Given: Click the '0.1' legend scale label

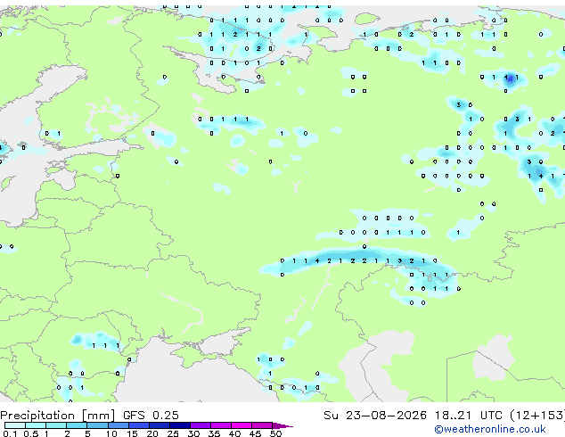Looking at the screenshot, I should (x=9, y=433).
